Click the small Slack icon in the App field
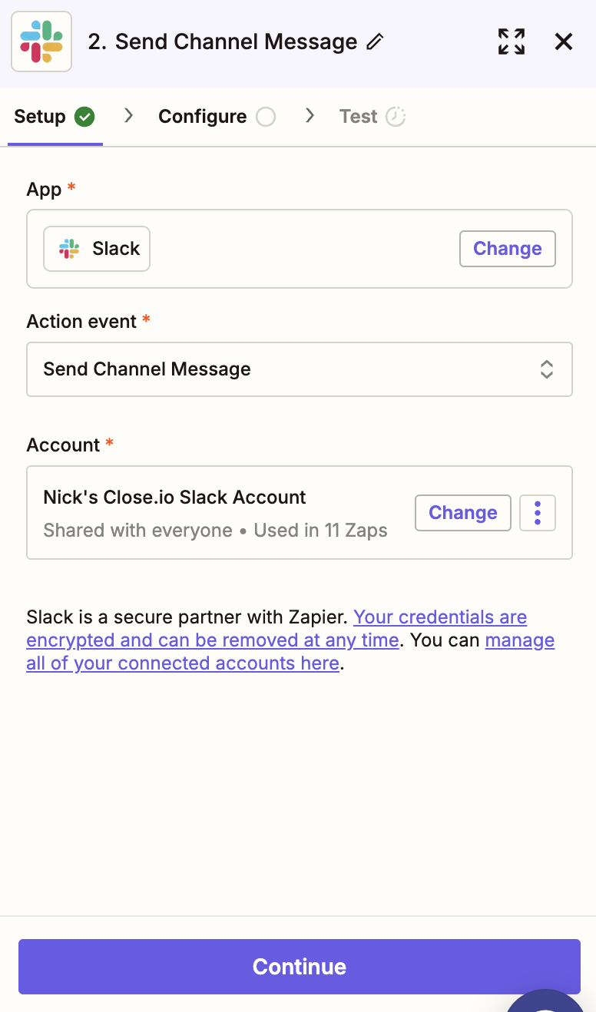The width and height of the screenshot is (596, 1012). 69,249
